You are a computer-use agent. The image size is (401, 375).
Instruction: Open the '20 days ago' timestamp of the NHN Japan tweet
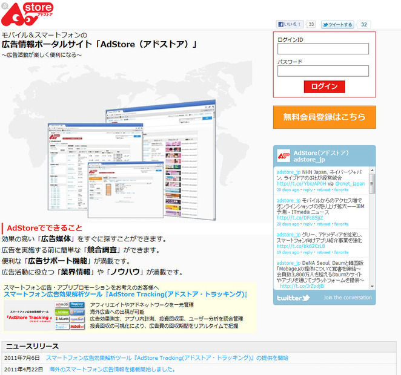coord(288,190)
